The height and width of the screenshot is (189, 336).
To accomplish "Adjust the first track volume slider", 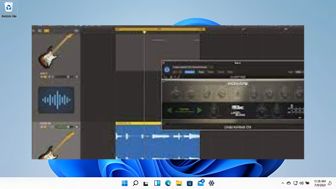I will pos(65,77).
